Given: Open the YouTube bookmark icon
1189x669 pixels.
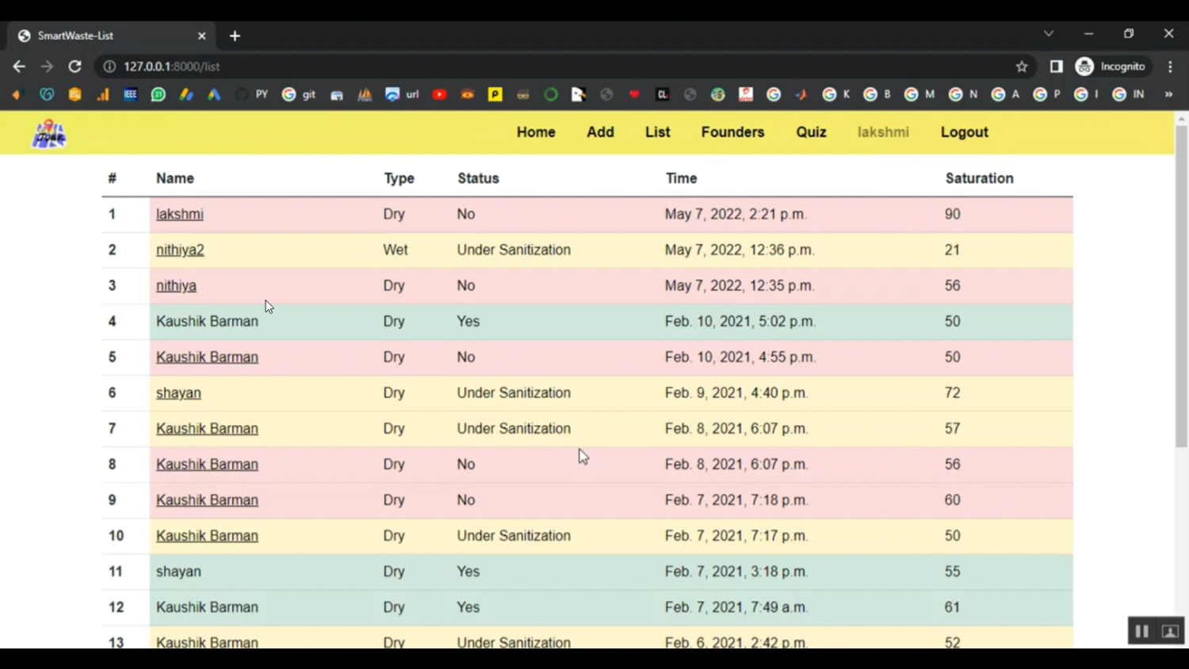Looking at the screenshot, I should [x=439, y=94].
